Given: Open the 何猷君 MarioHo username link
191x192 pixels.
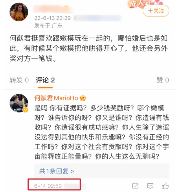Looking at the screenshot, I should [x=56, y=98].
